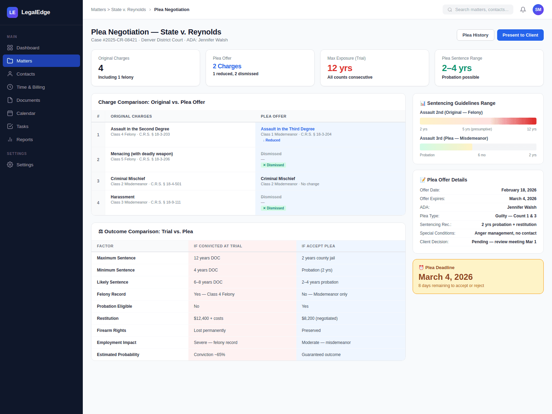Select Assault in the Second Degree charge

(140, 129)
